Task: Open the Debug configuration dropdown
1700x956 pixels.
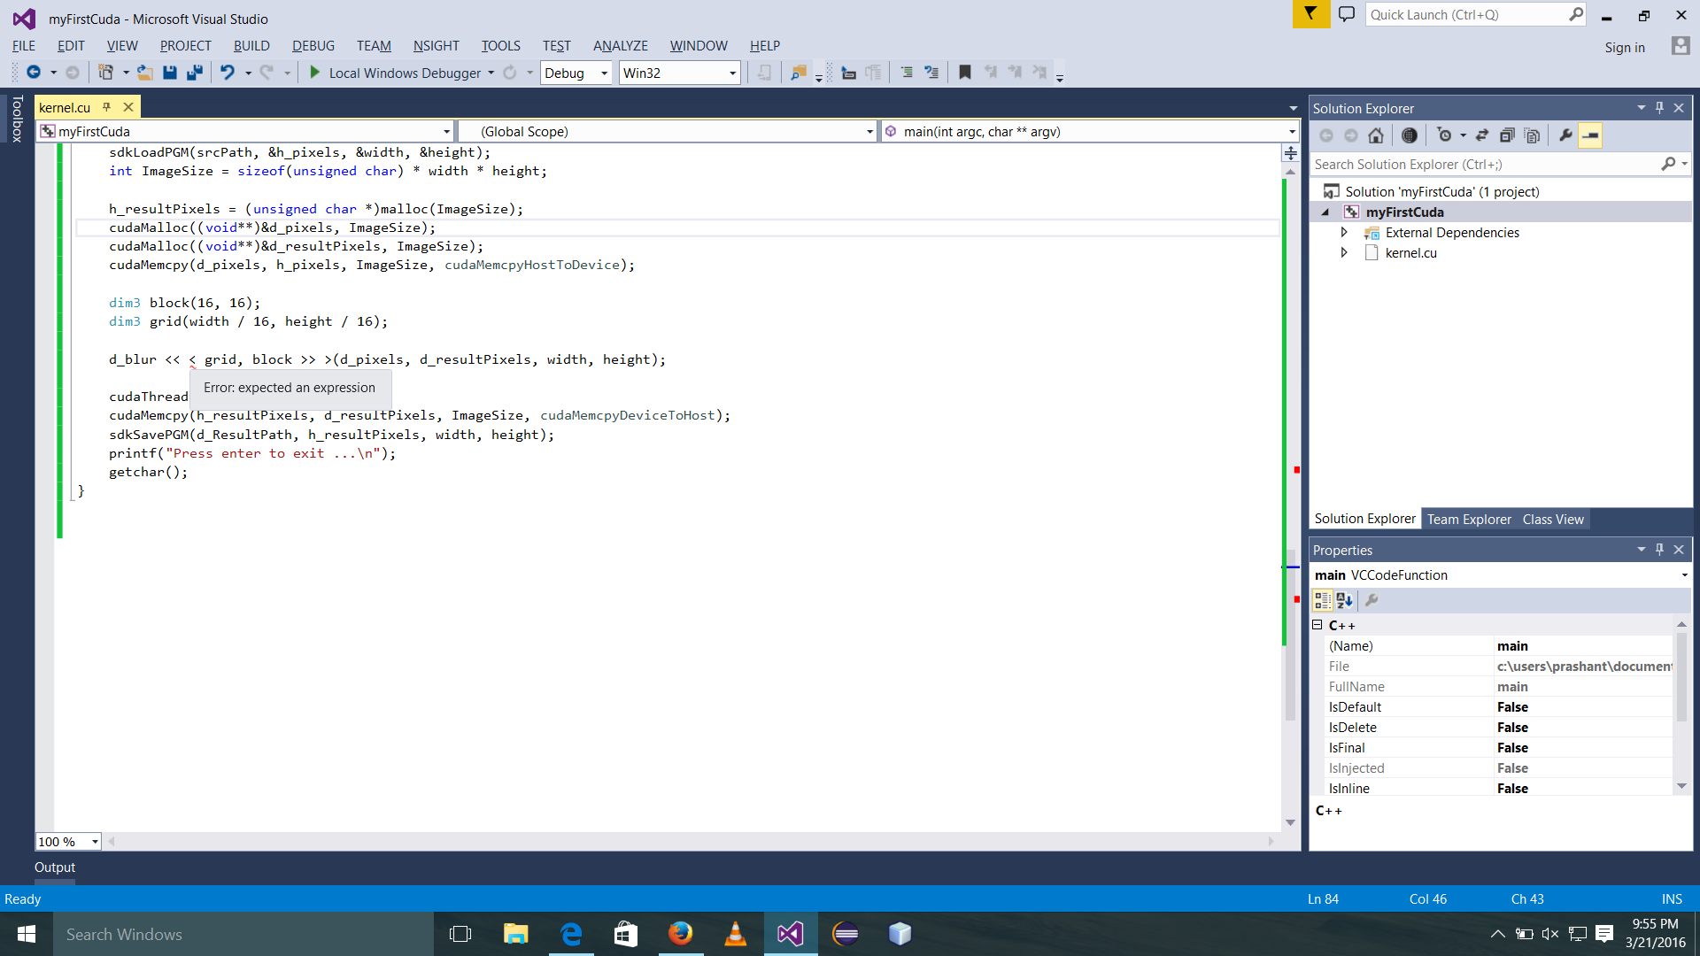Action: (576, 73)
